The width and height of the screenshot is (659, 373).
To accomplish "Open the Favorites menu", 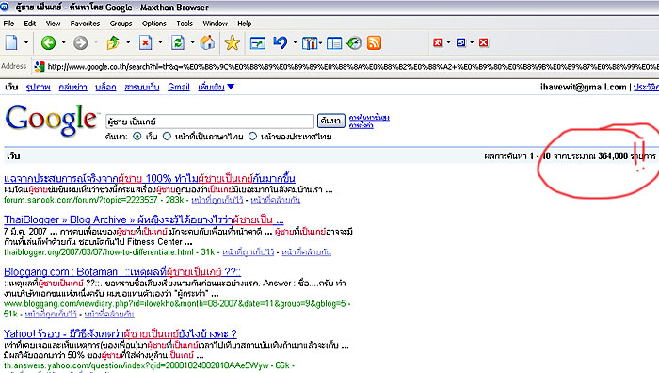I will coord(85,24).
